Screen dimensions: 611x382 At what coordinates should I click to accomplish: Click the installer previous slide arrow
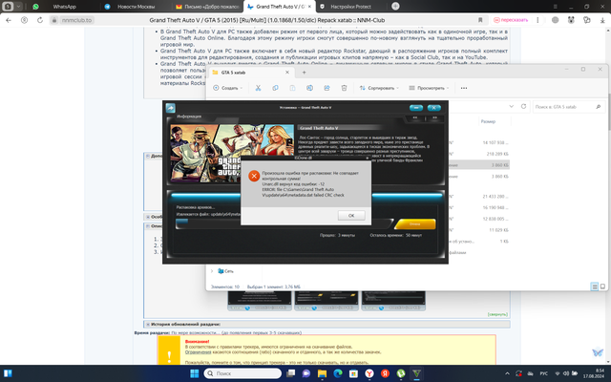[x=415, y=117]
